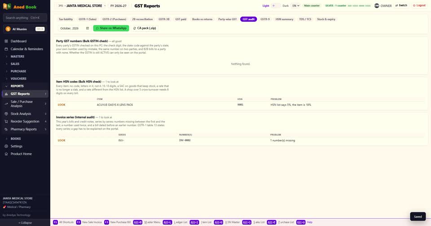Switch to the HSN summary tab

pos(284,19)
